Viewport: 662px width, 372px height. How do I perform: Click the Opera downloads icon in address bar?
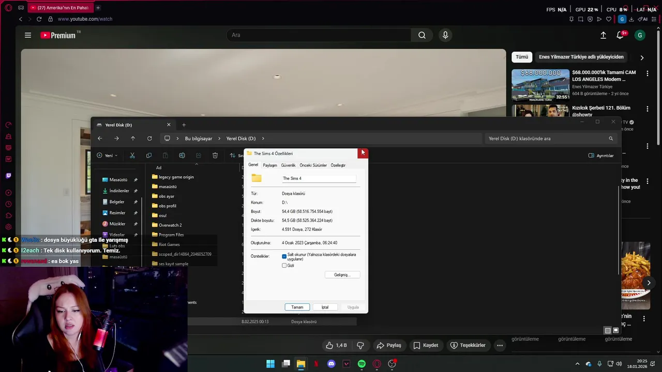(631, 19)
